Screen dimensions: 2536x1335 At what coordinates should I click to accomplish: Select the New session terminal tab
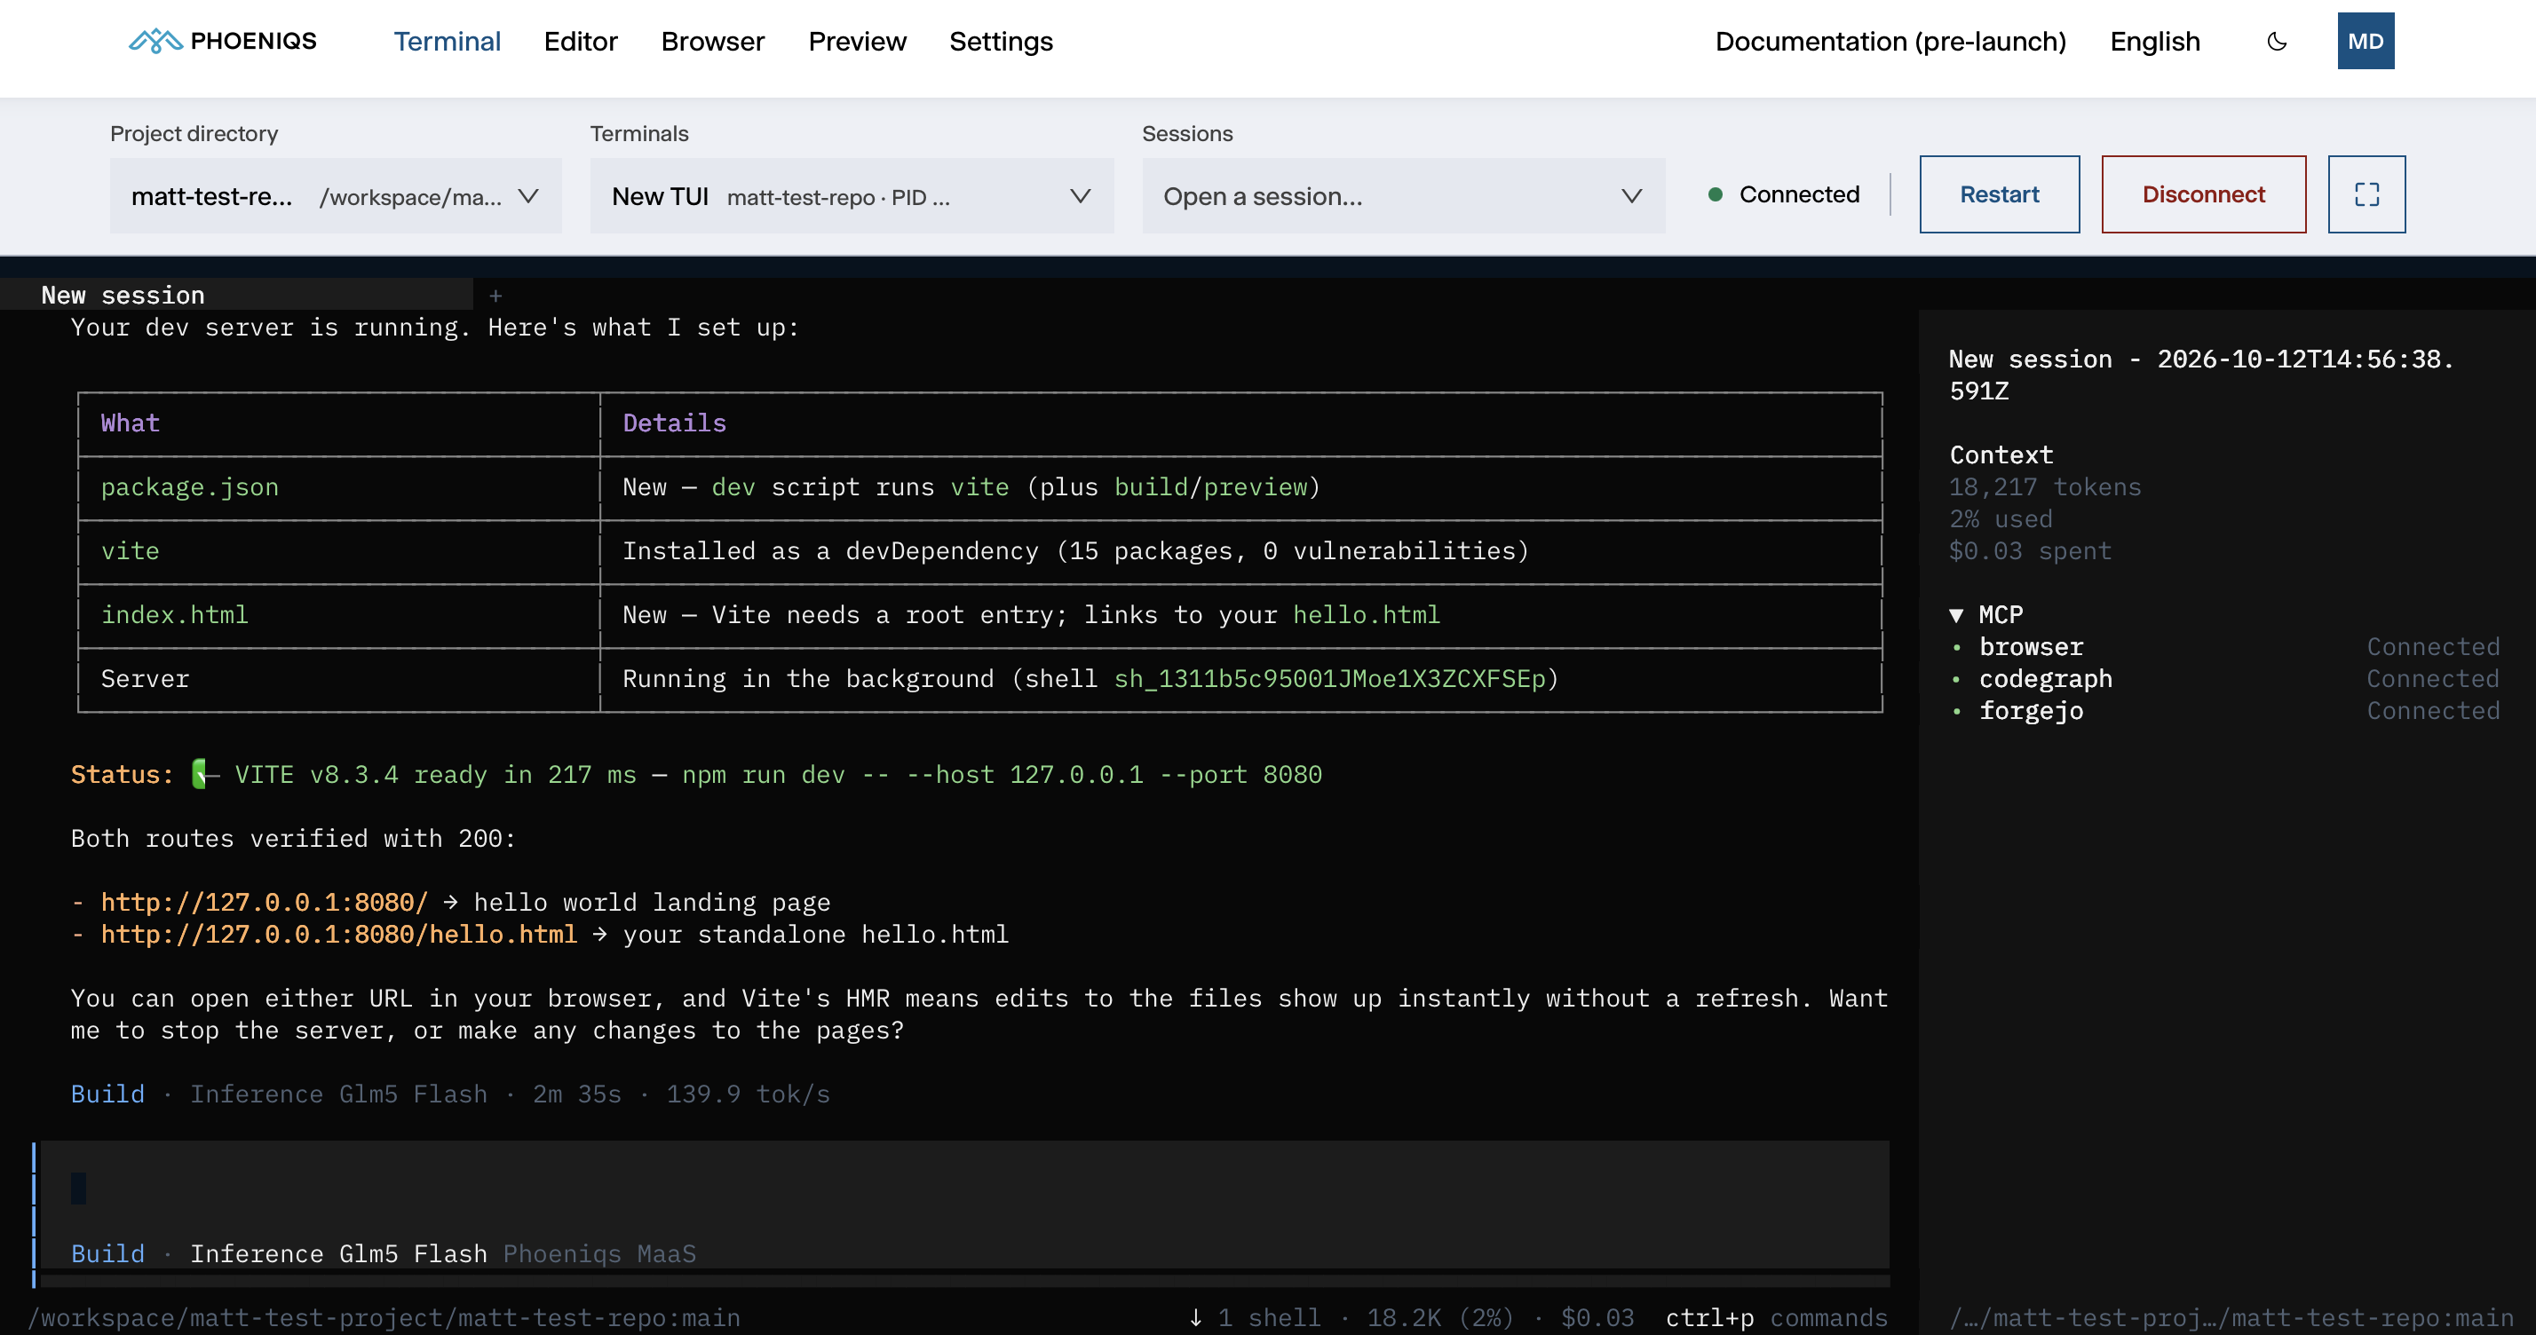[236, 295]
